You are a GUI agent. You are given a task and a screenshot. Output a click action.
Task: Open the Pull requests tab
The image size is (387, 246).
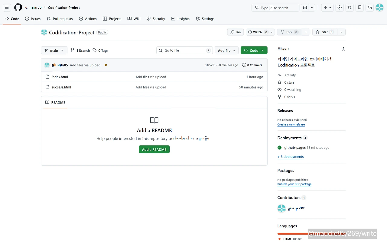60,19
